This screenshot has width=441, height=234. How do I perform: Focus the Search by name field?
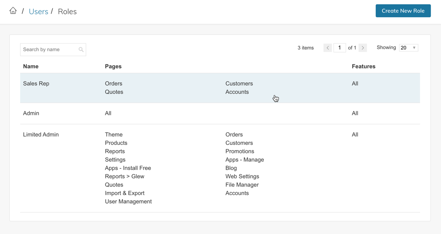tap(49, 50)
